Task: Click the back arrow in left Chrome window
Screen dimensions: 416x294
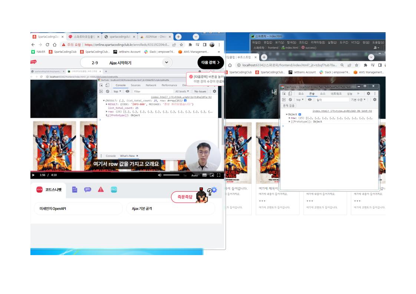Action: click(x=33, y=44)
